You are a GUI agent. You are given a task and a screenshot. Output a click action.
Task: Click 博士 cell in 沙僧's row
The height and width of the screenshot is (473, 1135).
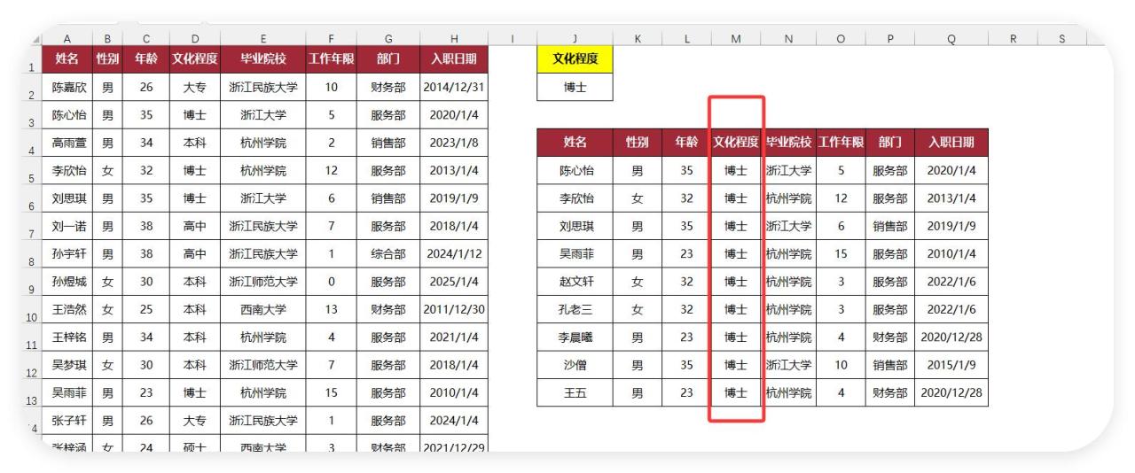pyautogui.click(x=736, y=365)
